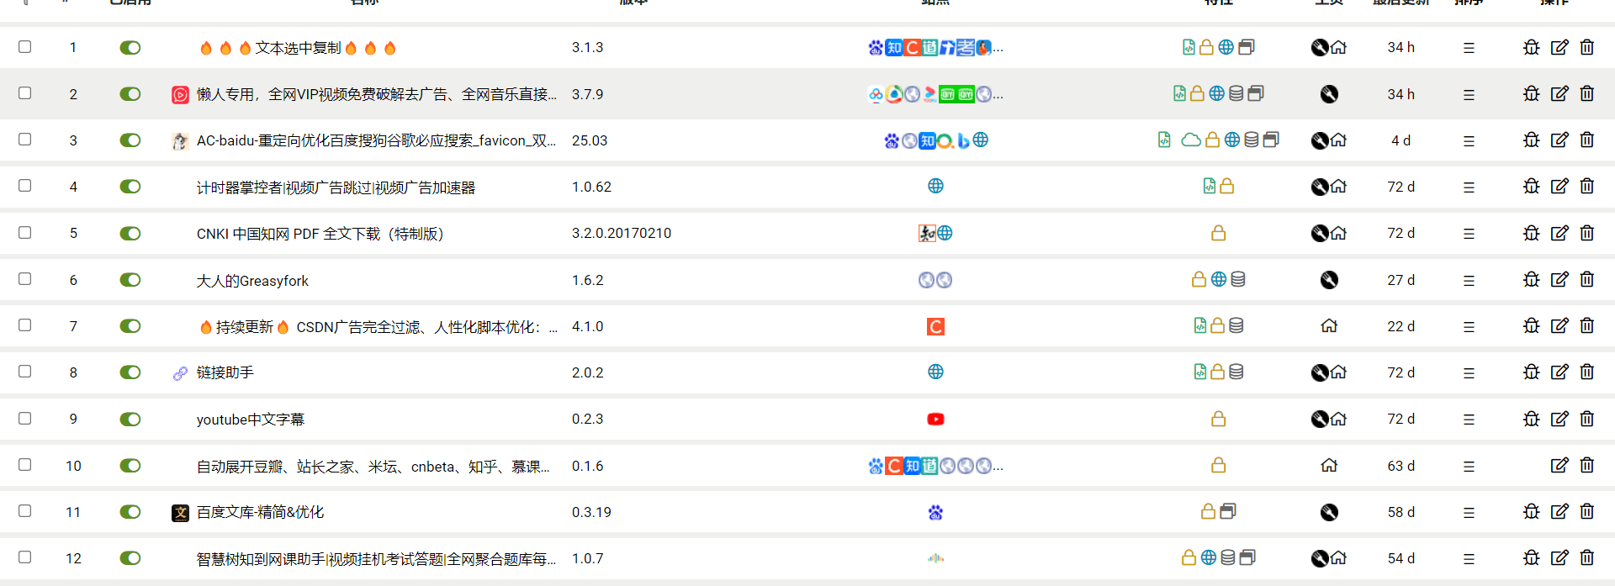Tick the checkbox for 链接助手 row

25,372
